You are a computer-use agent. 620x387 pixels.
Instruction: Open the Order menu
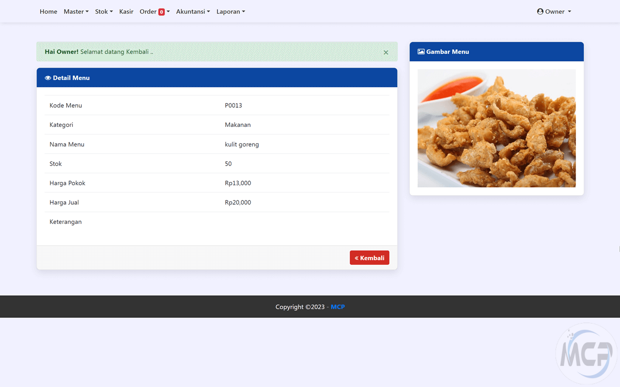(148, 11)
